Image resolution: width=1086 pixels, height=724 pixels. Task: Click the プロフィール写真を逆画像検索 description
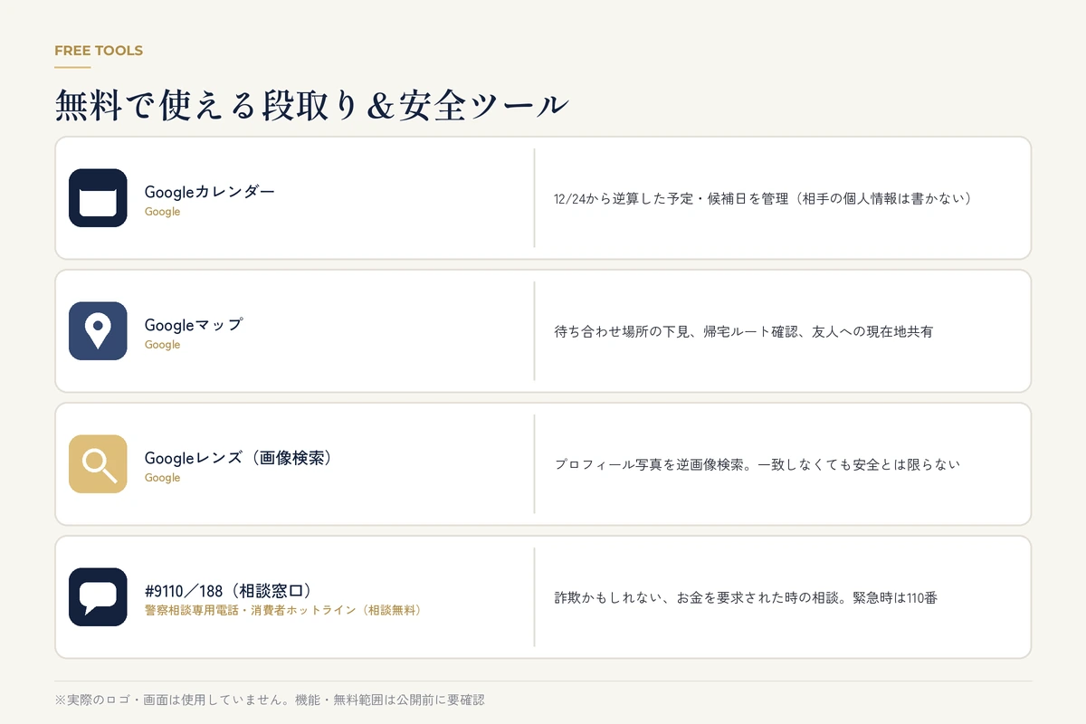tap(757, 464)
